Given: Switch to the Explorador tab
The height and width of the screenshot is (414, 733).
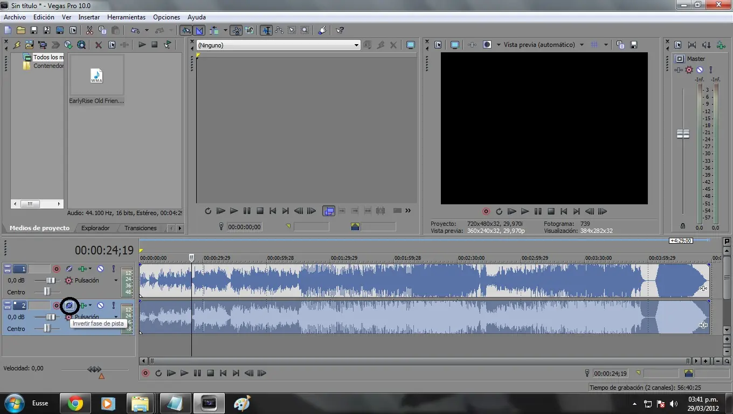Looking at the screenshot, I should tap(95, 228).
